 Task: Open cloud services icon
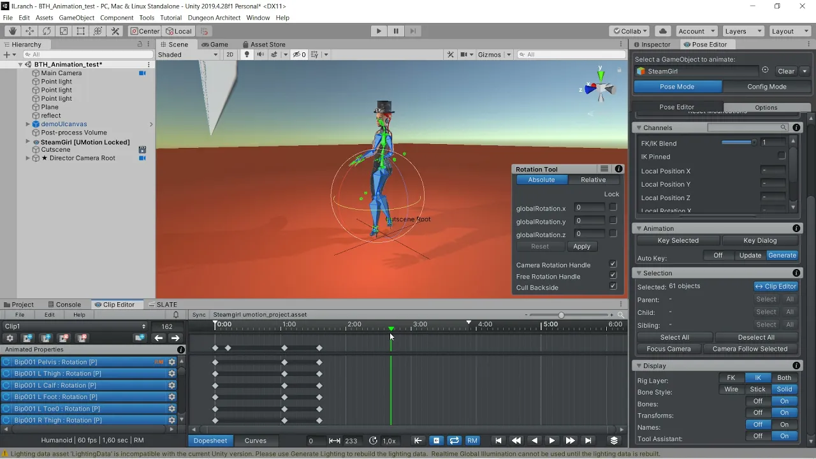[663, 31]
